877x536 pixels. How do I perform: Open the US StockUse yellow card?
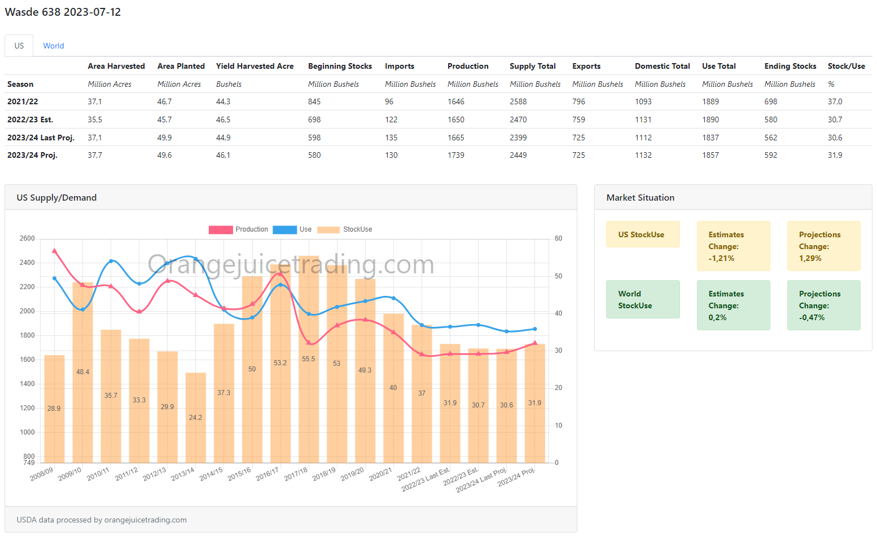[x=642, y=234]
